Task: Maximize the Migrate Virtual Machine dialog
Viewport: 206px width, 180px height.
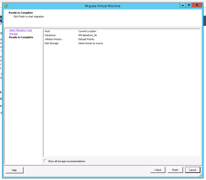Action: [188, 5]
